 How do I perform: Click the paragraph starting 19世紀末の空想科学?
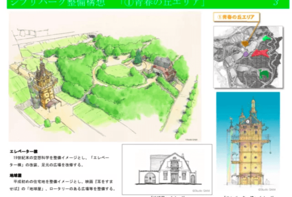point(60,161)
